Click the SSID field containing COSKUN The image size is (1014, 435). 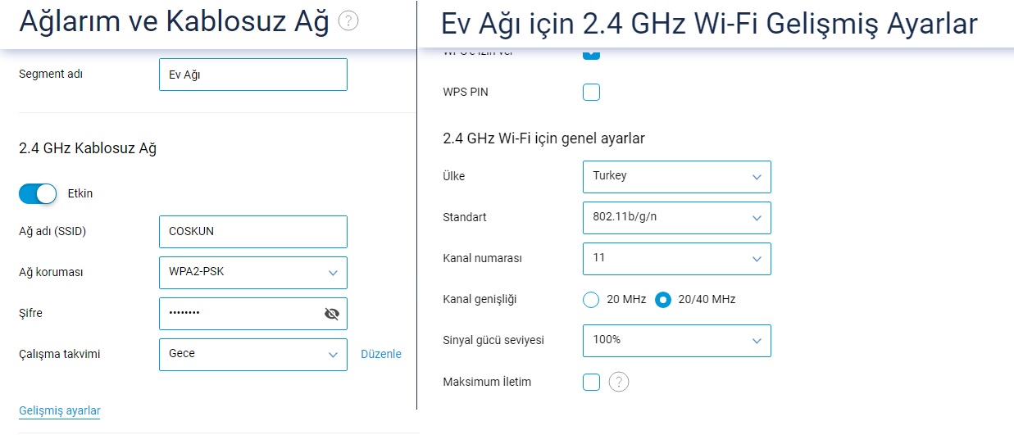point(253,232)
